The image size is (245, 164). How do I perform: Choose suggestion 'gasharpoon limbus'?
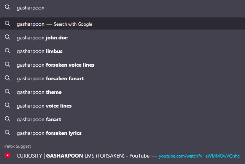123,51
